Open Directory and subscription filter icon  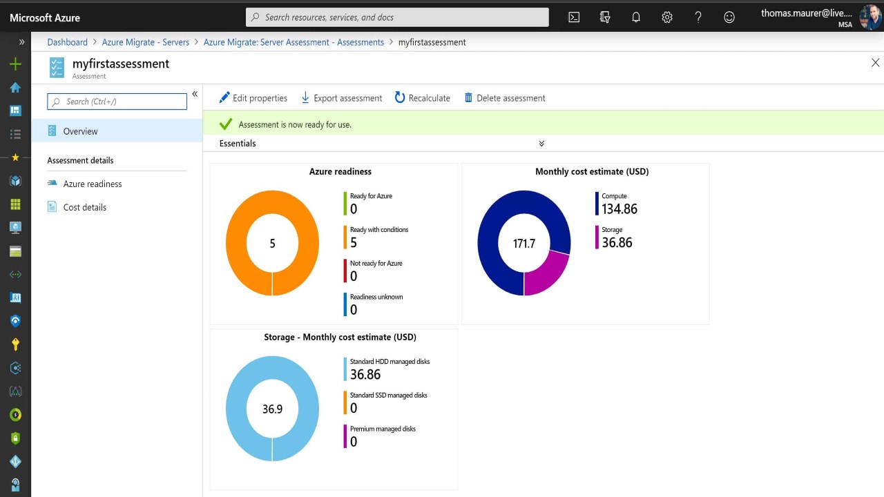(x=605, y=17)
